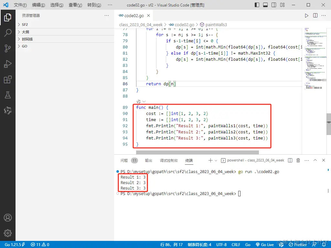Split the terminal pane
331x248 pixels.
click(290, 160)
